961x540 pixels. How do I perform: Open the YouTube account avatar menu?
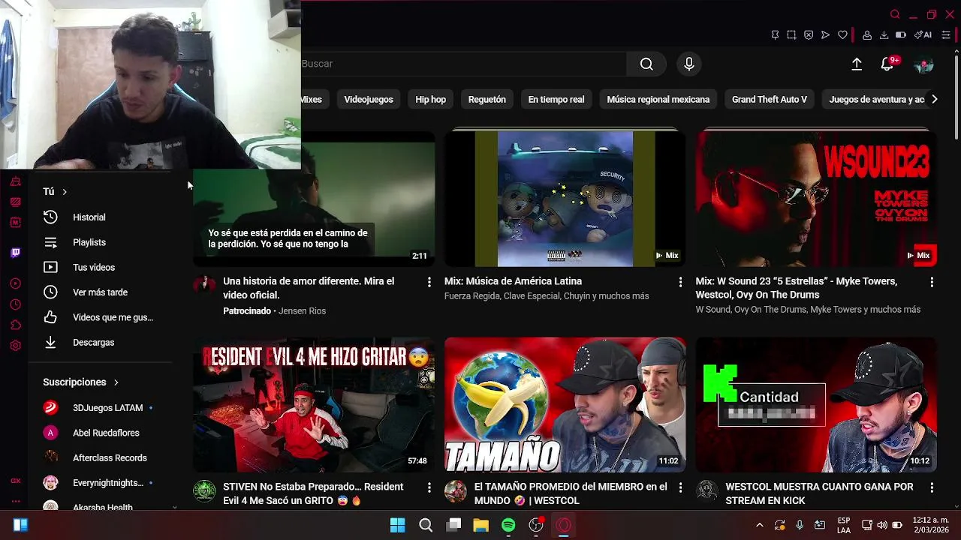pyautogui.click(x=923, y=64)
